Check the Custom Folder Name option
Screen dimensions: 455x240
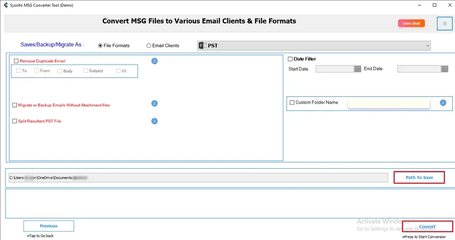[x=292, y=102]
